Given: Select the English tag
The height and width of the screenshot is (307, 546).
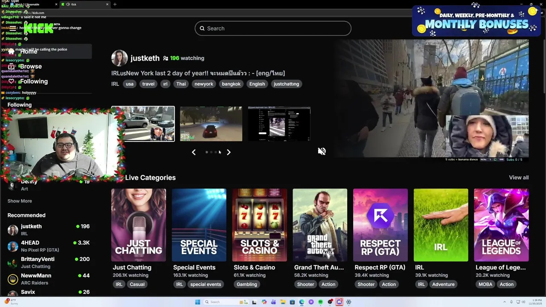Looking at the screenshot, I should pyautogui.click(x=257, y=84).
